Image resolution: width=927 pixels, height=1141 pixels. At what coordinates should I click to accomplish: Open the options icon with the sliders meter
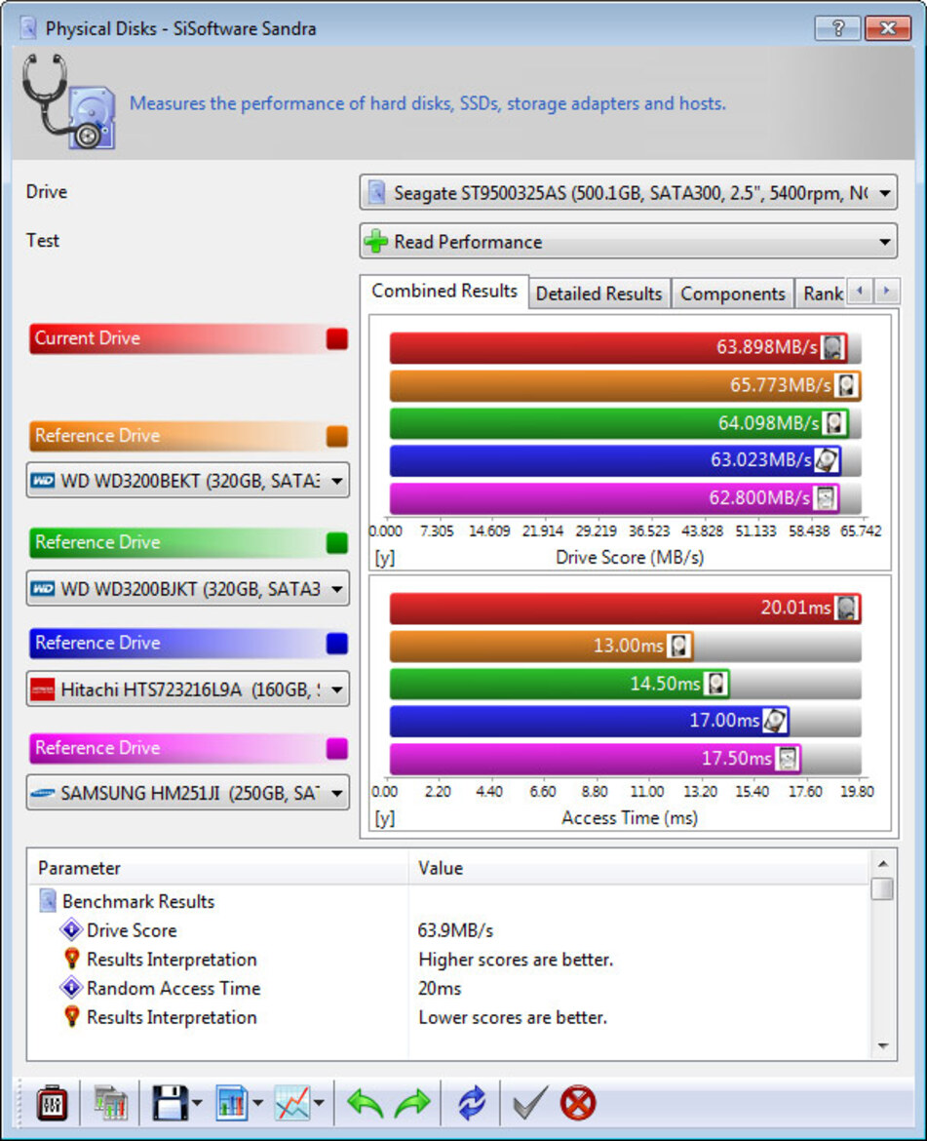(x=52, y=1103)
